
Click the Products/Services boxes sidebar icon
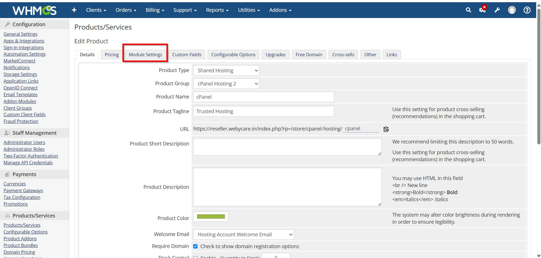point(8,216)
